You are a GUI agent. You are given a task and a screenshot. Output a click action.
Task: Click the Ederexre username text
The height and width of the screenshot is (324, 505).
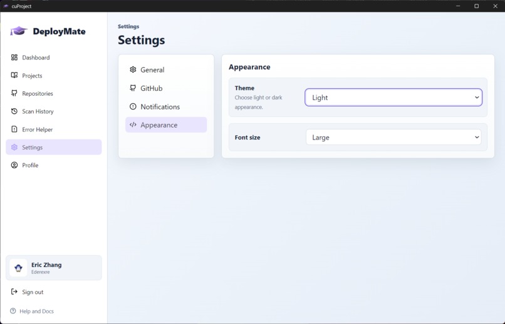point(41,272)
